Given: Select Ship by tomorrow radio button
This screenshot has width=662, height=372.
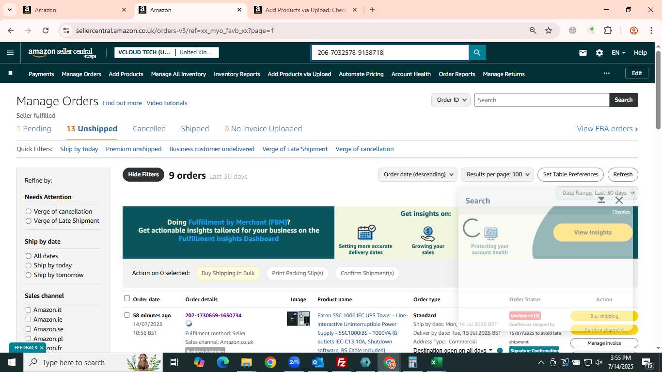Looking at the screenshot, I should click(29, 275).
